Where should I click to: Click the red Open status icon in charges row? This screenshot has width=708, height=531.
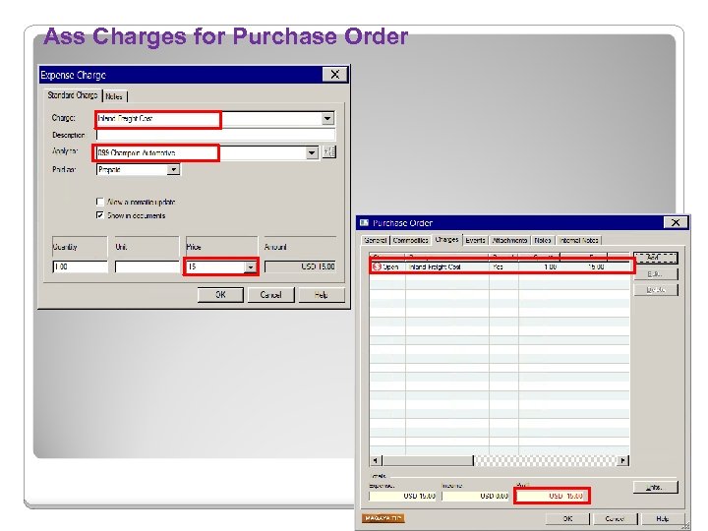[x=377, y=266]
